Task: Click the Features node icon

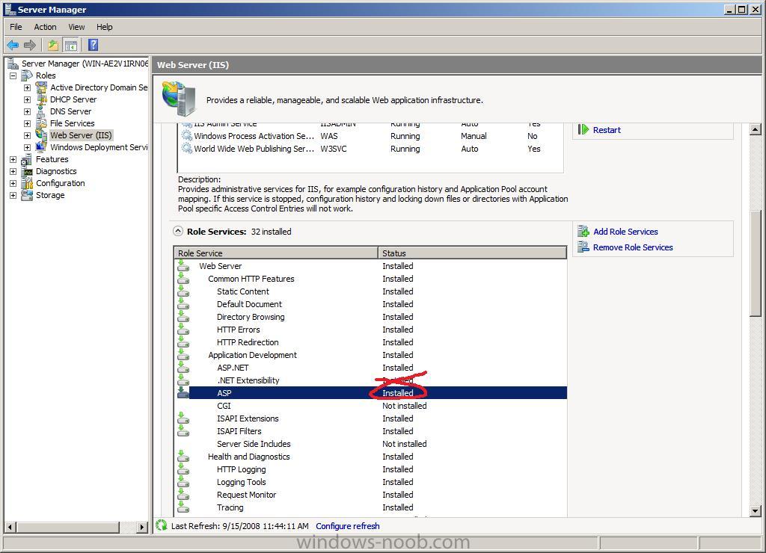Action: coord(27,160)
